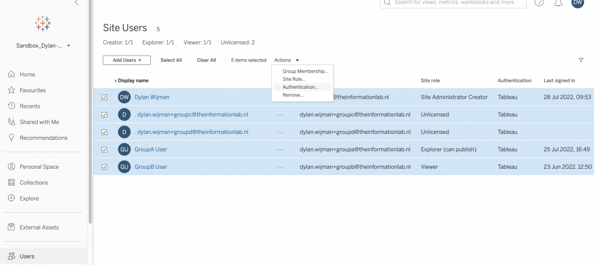The width and height of the screenshot is (594, 265).
Task: Expand the Add Users dropdown
Action: pyautogui.click(x=126, y=60)
